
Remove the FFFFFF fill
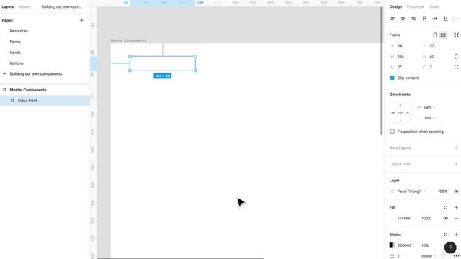456,219
